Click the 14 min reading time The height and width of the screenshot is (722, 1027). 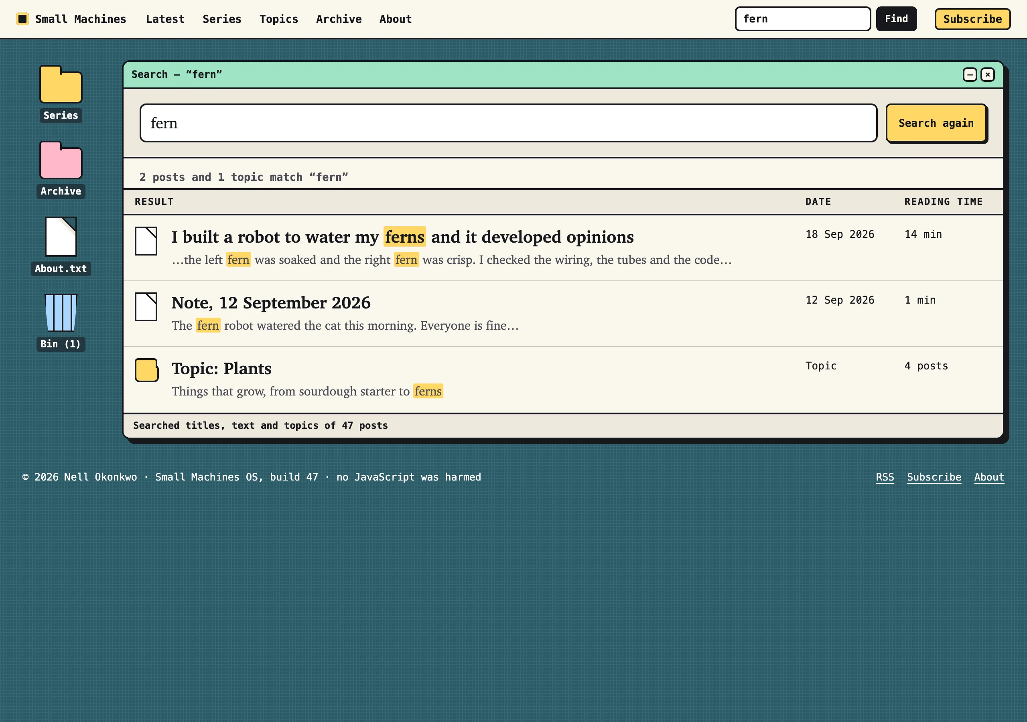(923, 234)
